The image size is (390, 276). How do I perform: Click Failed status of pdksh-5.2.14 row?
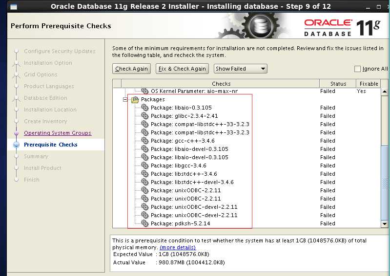click(328, 223)
